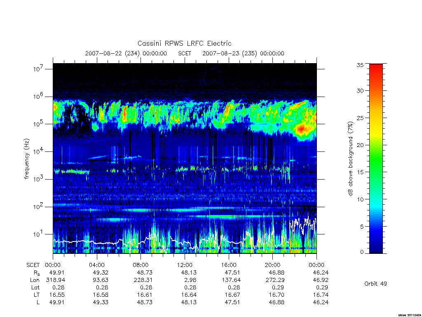Click the SCET time '08:00' tick label
Viewport: 422px width, 317px height.
[x=141, y=265]
